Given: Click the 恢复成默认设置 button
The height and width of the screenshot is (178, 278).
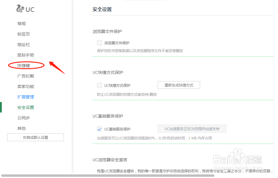Looking at the screenshot, I should [x=36, y=137].
